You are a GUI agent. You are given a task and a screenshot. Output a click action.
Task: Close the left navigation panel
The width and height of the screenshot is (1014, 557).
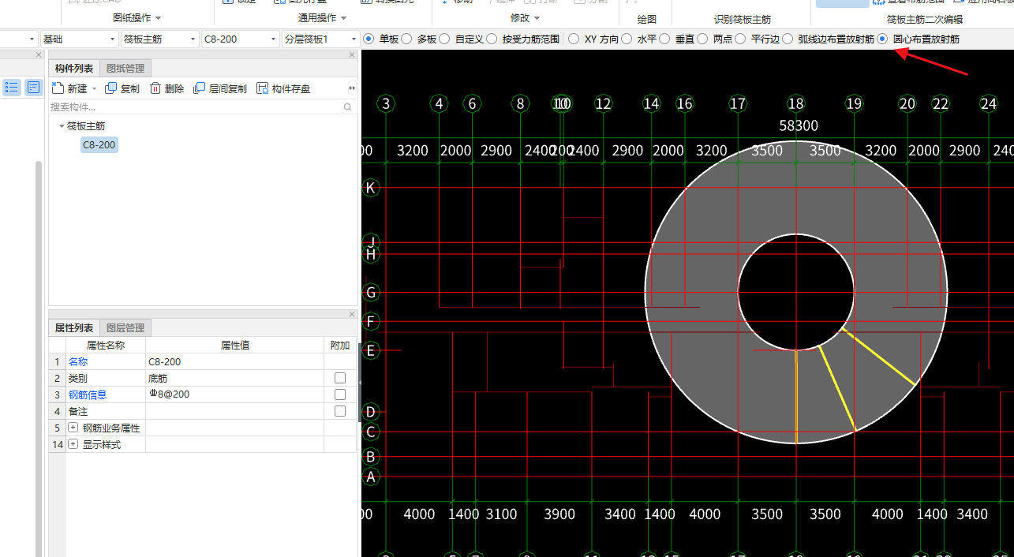39,54
